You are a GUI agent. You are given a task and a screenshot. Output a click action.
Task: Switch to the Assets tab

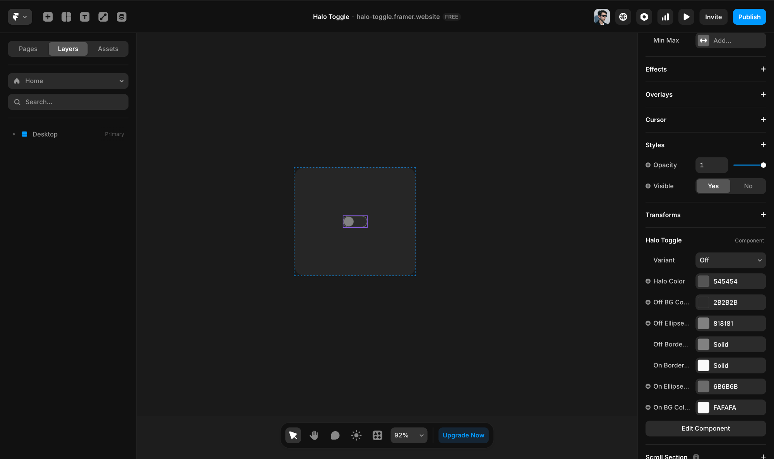(x=108, y=49)
